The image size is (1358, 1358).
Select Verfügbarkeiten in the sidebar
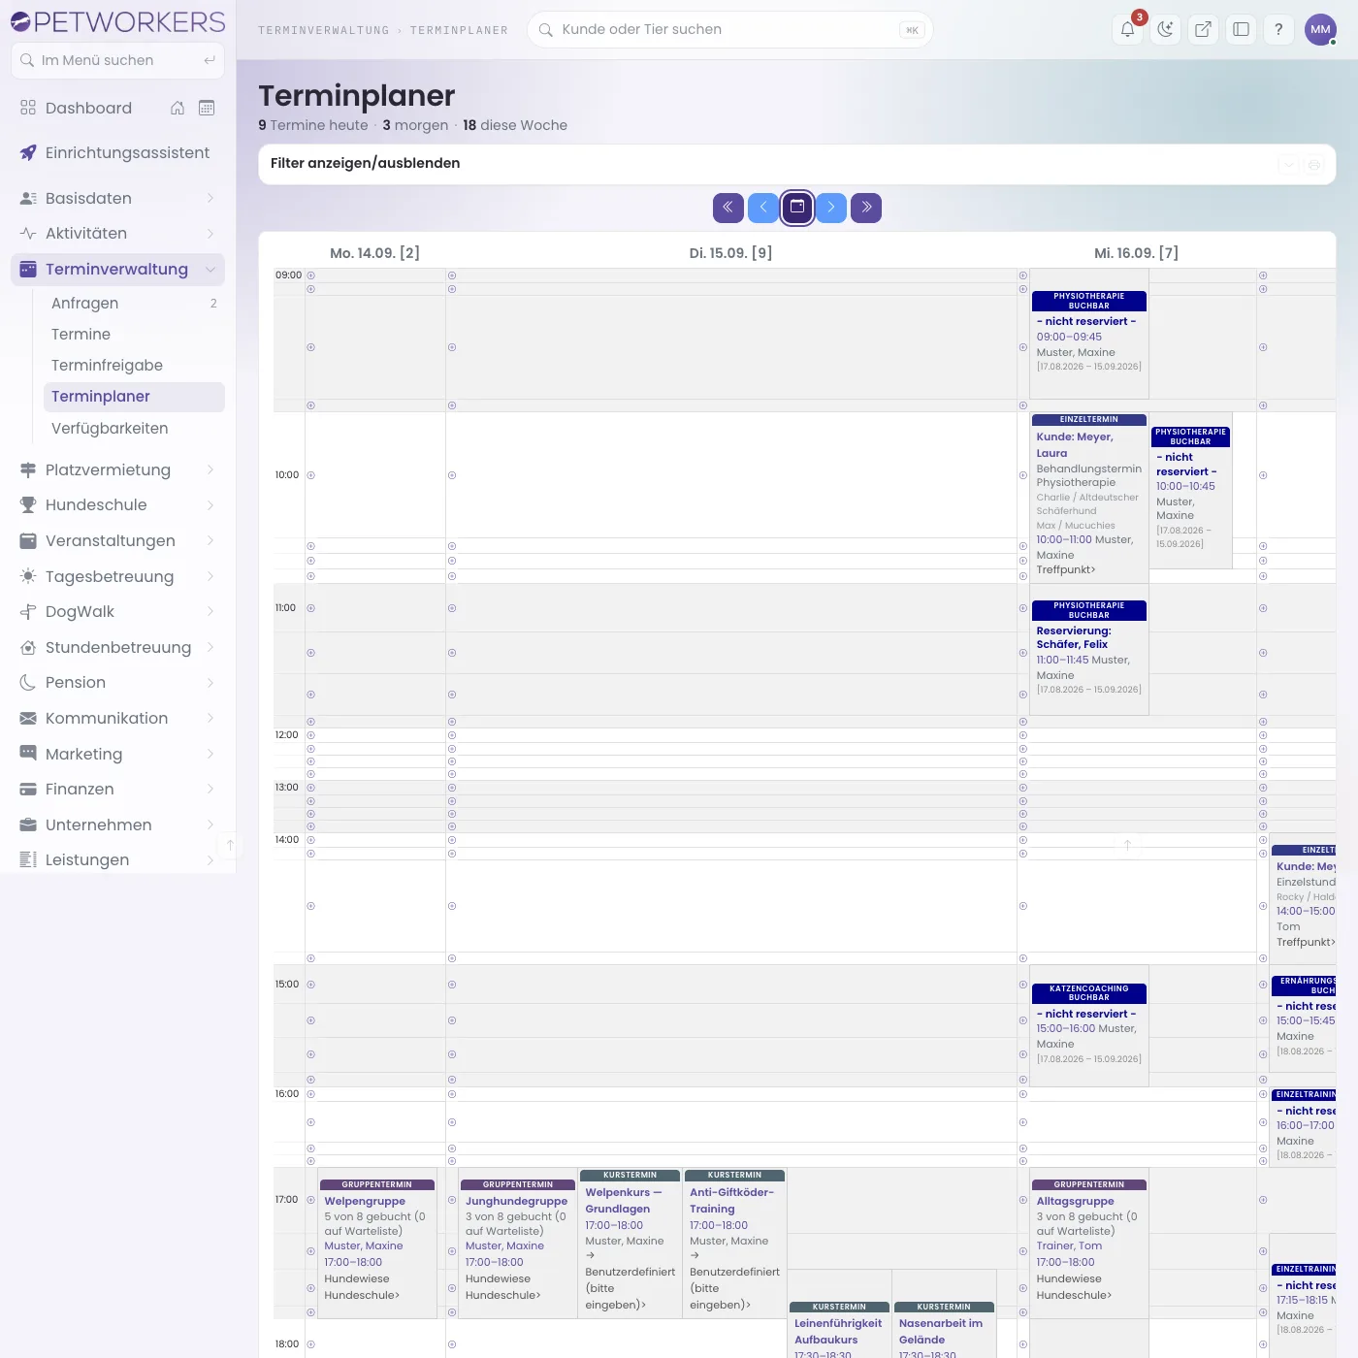point(134,429)
